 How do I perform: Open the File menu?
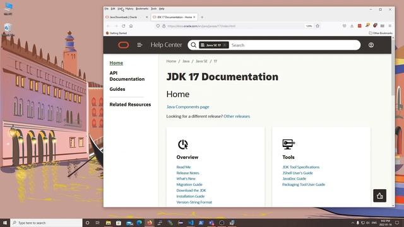[x=107, y=9]
